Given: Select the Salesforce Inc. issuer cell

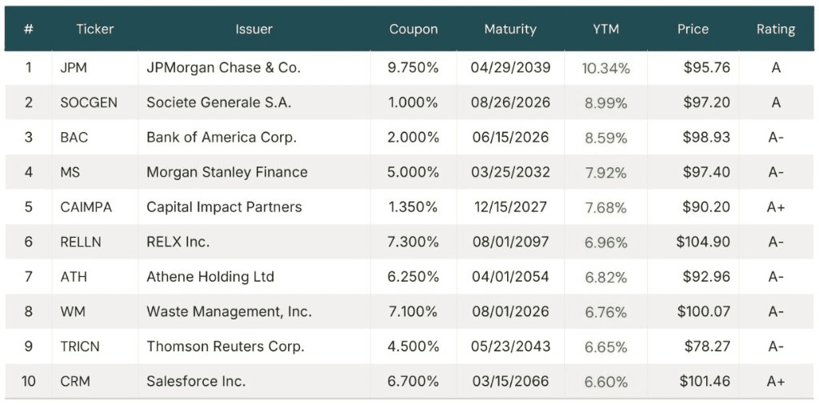Looking at the screenshot, I should 196,381.
